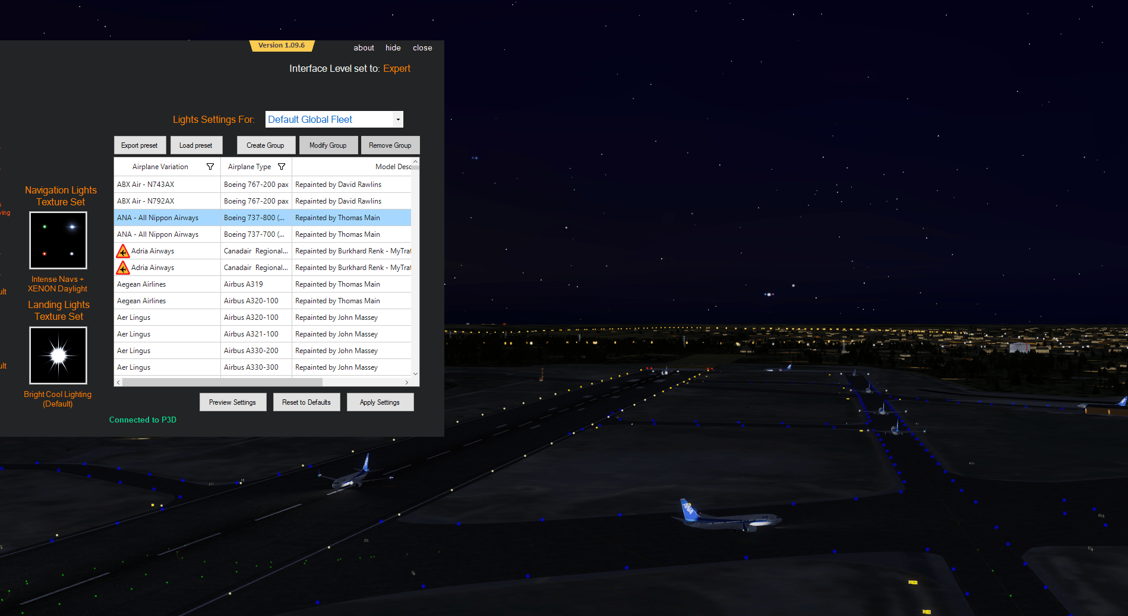Click the table's scroll up arrow
The height and width of the screenshot is (616, 1128).
[415, 161]
